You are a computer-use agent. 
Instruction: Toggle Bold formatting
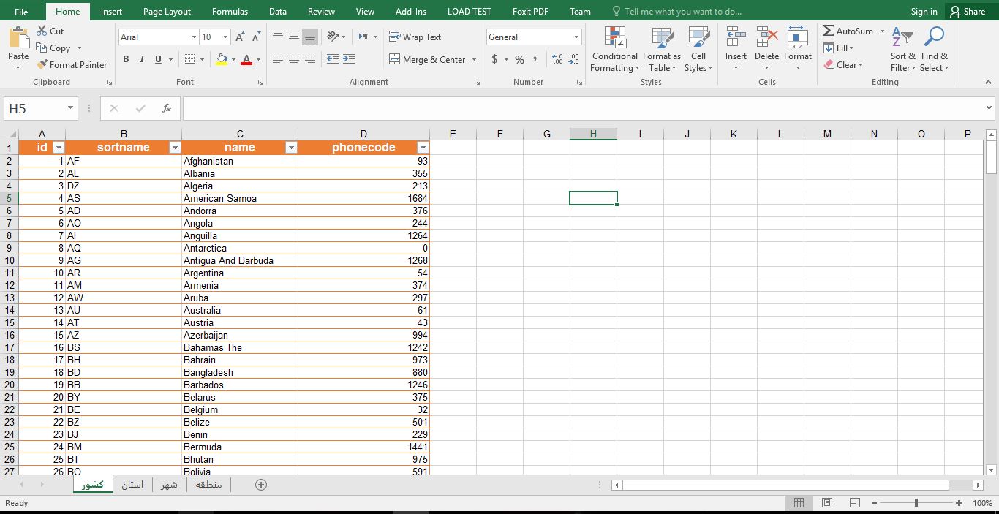click(126, 59)
